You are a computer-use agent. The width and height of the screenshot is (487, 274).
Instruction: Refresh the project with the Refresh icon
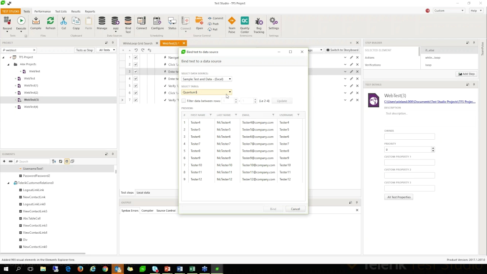(x=50, y=24)
